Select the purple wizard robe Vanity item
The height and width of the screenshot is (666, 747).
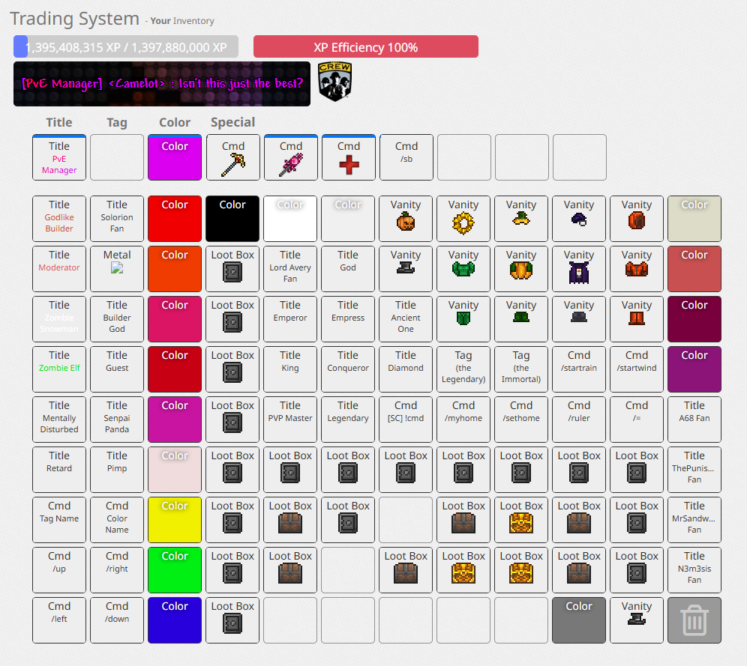click(x=579, y=270)
